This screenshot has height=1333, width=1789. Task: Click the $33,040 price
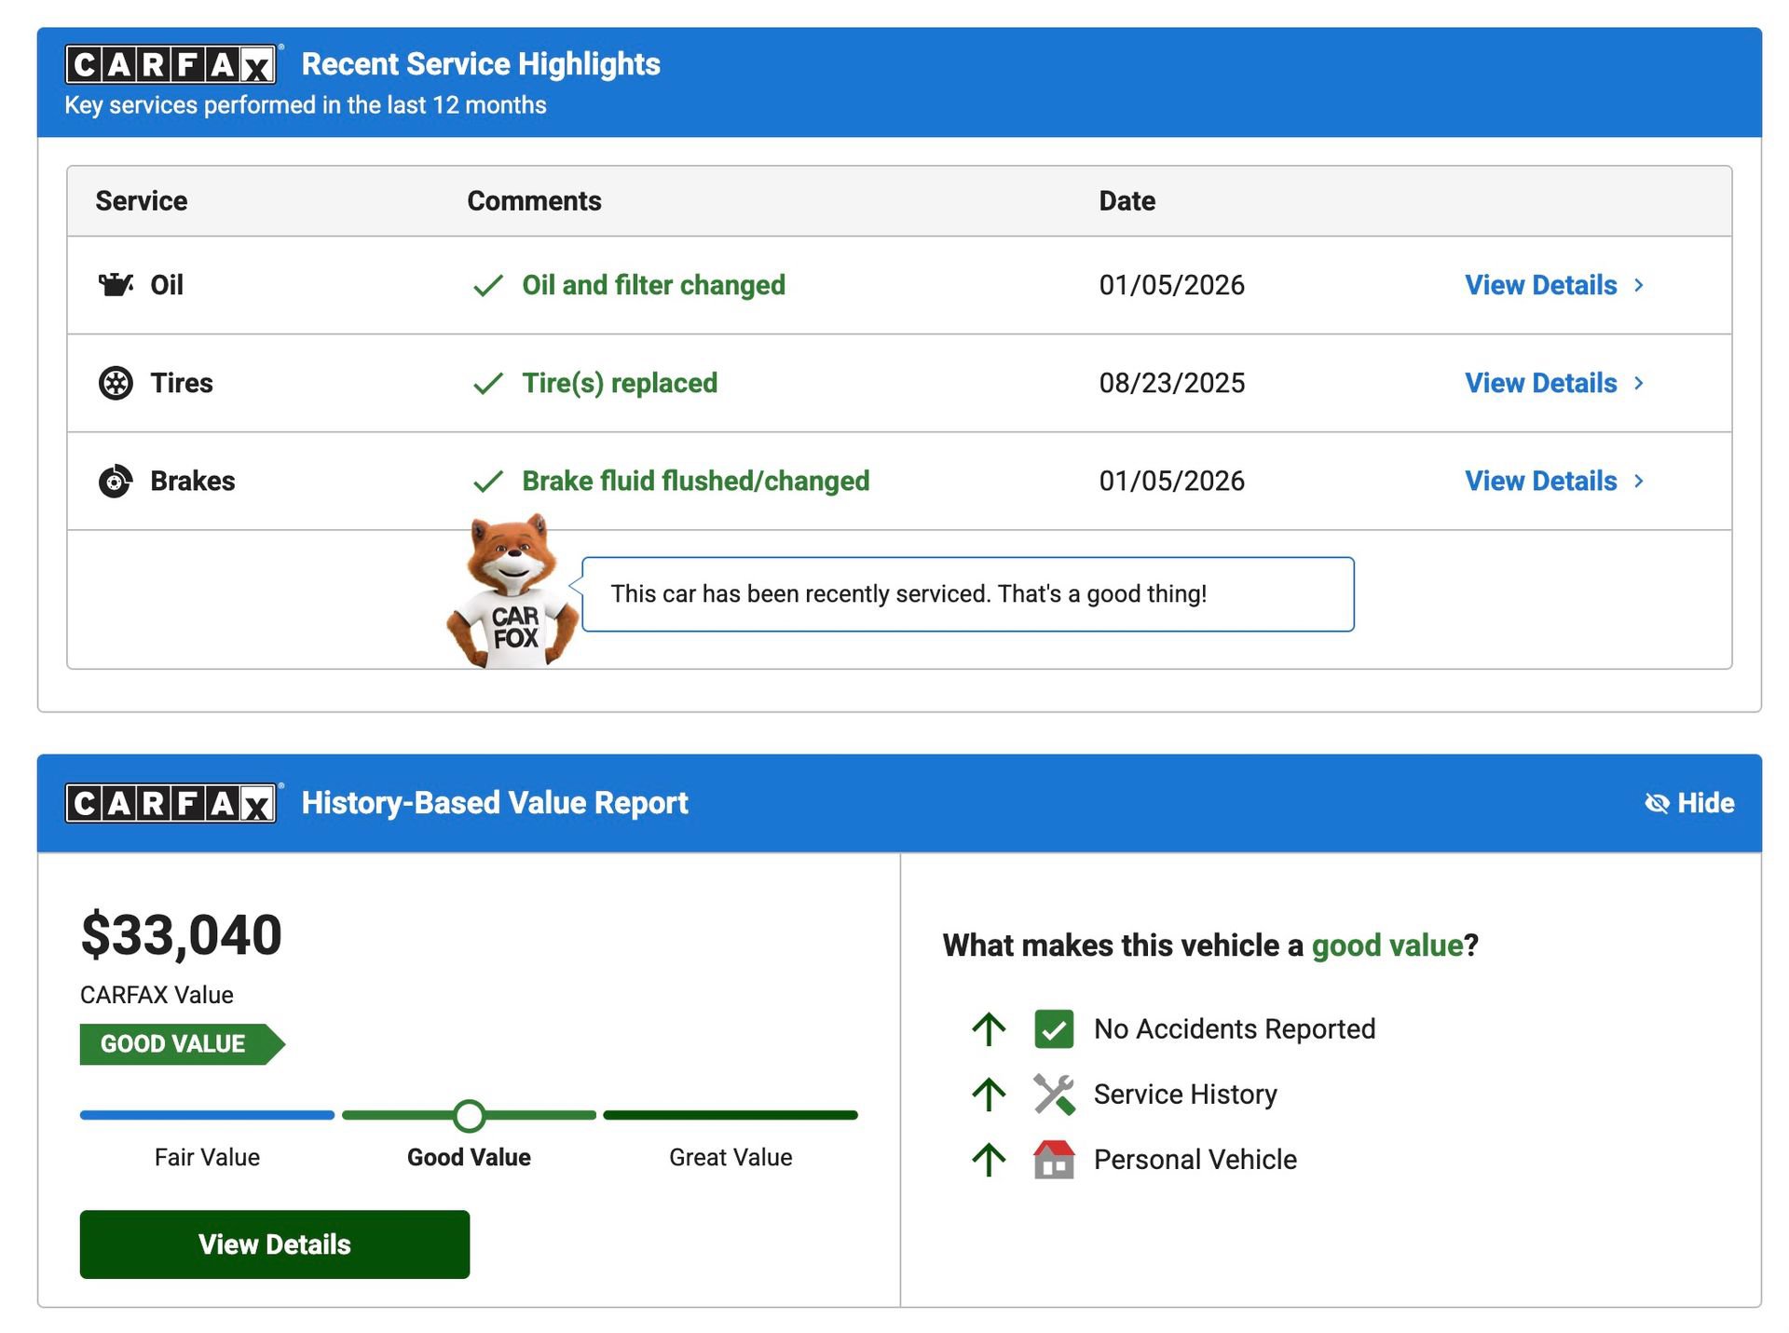pos(182,935)
